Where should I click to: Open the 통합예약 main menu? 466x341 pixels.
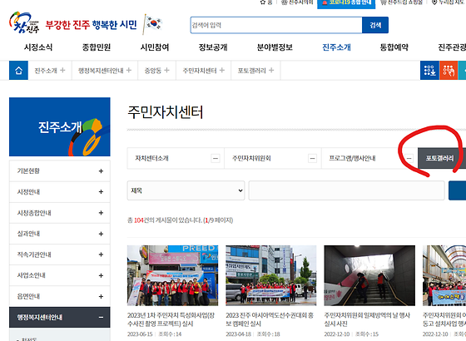click(394, 47)
